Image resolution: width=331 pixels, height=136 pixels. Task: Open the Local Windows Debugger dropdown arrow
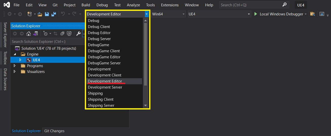coord(306,14)
